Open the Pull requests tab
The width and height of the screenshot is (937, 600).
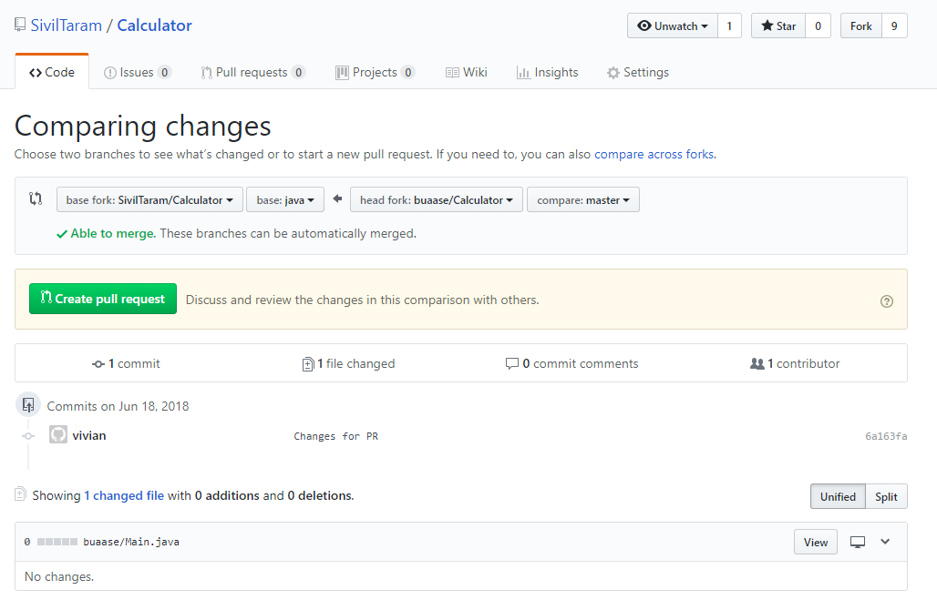tap(252, 72)
